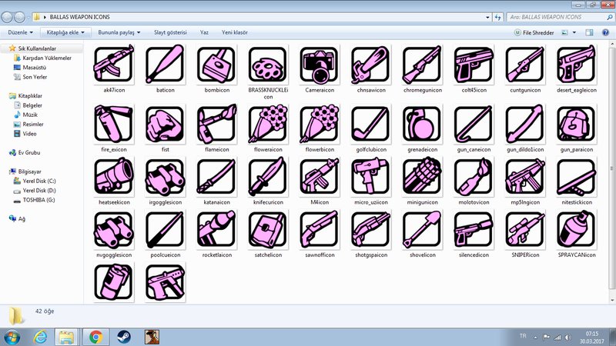Select the Cameraicon image file

tap(320, 65)
